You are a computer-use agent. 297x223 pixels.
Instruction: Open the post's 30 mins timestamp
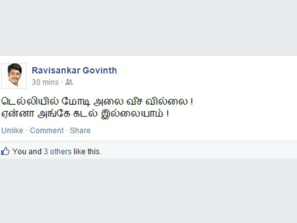click(x=45, y=82)
